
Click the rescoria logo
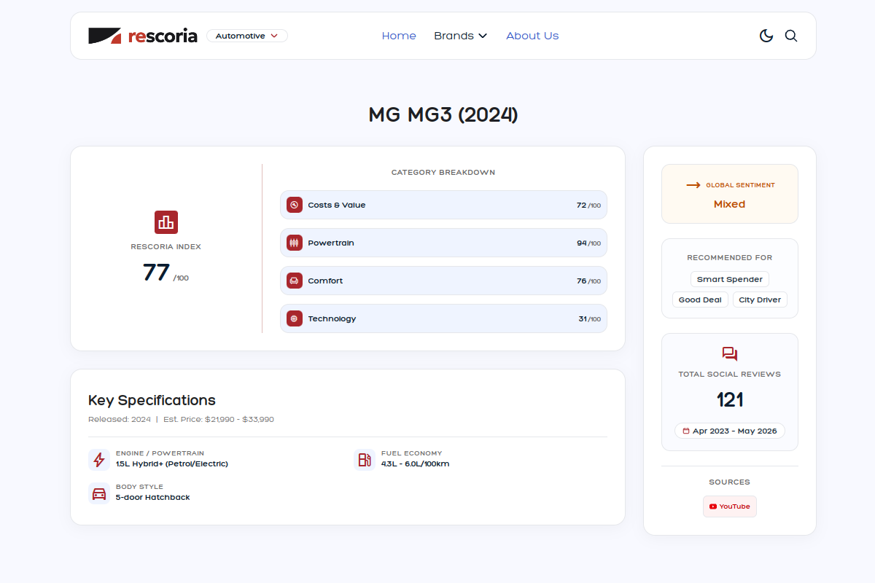pyautogui.click(x=143, y=36)
